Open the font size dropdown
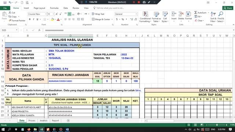The width and height of the screenshot is (235, 132). click(x=53, y=14)
